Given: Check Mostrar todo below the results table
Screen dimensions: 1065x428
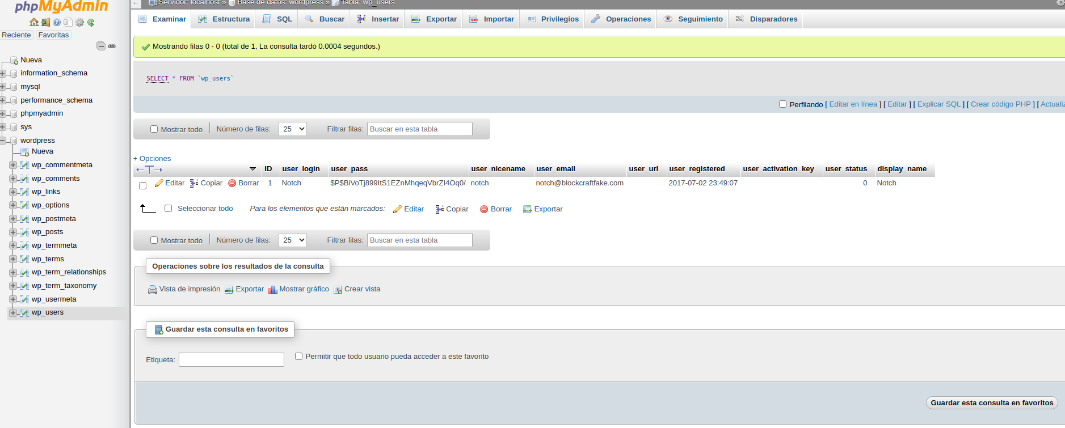Looking at the screenshot, I should tap(154, 240).
